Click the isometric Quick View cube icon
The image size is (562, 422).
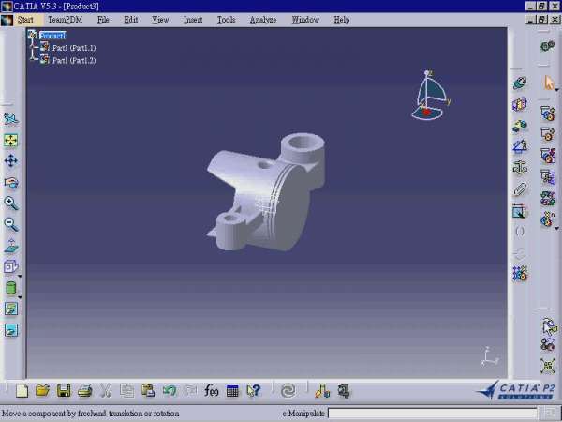10,266
